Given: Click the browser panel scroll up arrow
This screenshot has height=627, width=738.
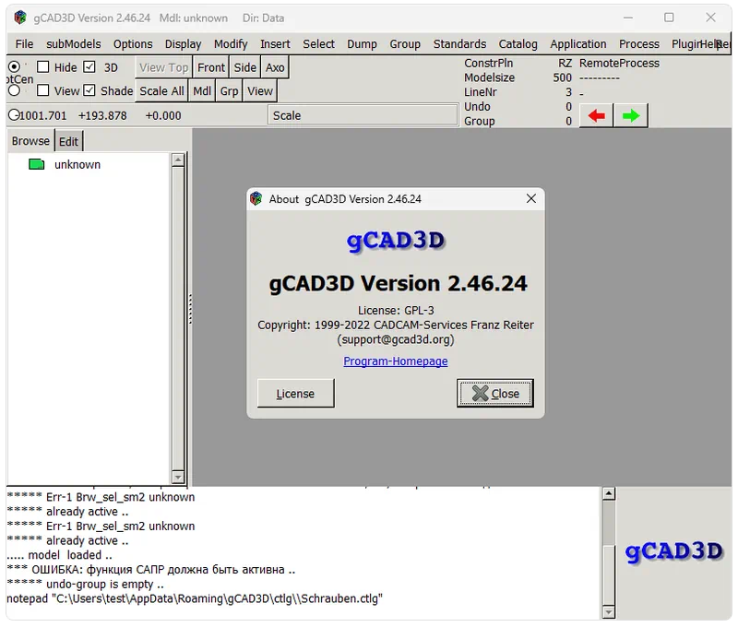Looking at the screenshot, I should (178, 160).
